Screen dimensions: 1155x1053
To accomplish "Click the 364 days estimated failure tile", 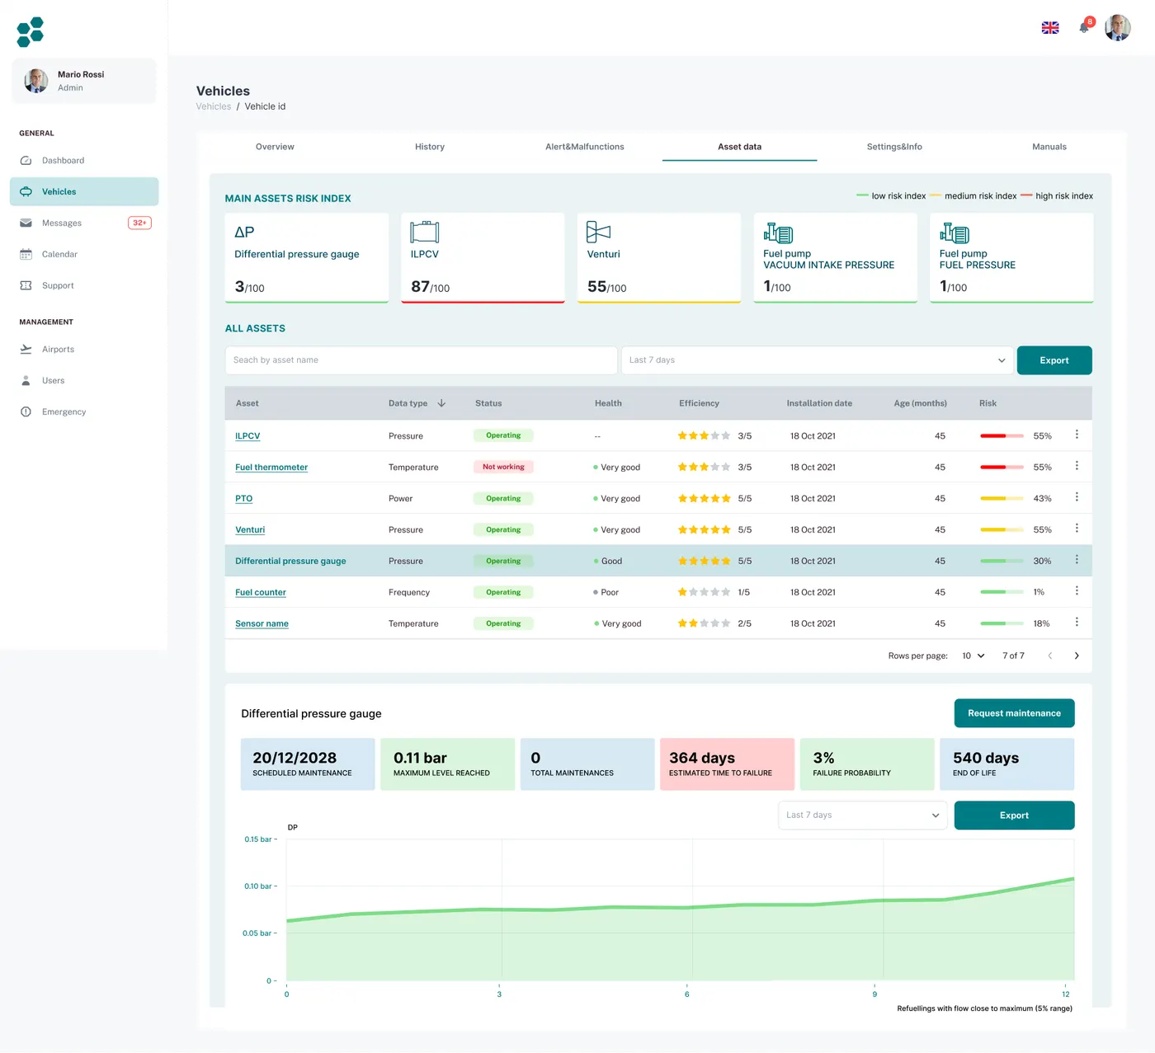I will tap(727, 764).
